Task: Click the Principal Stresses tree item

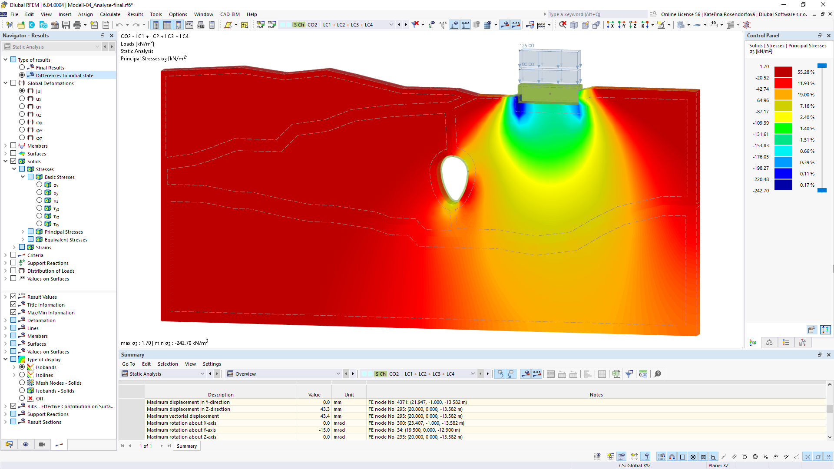Action: [63, 231]
